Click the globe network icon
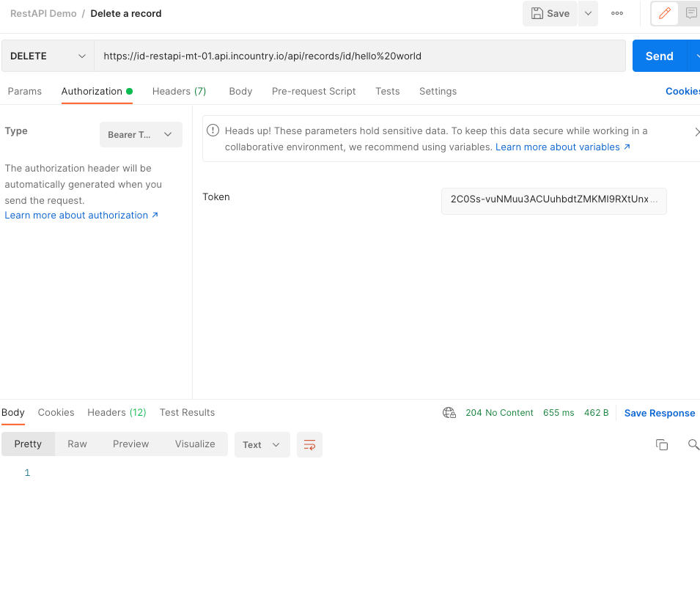The width and height of the screenshot is (700, 591). 449,413
